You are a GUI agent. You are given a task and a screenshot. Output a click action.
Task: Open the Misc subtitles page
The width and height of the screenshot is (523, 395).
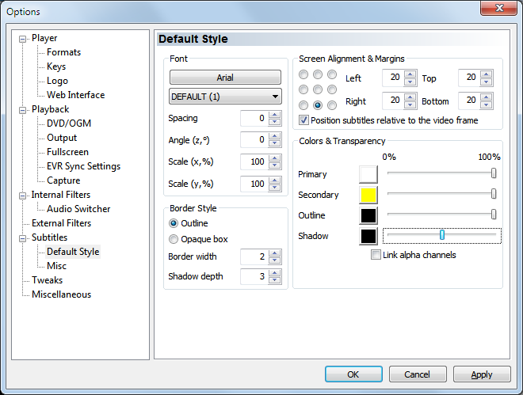click(57, 266)
